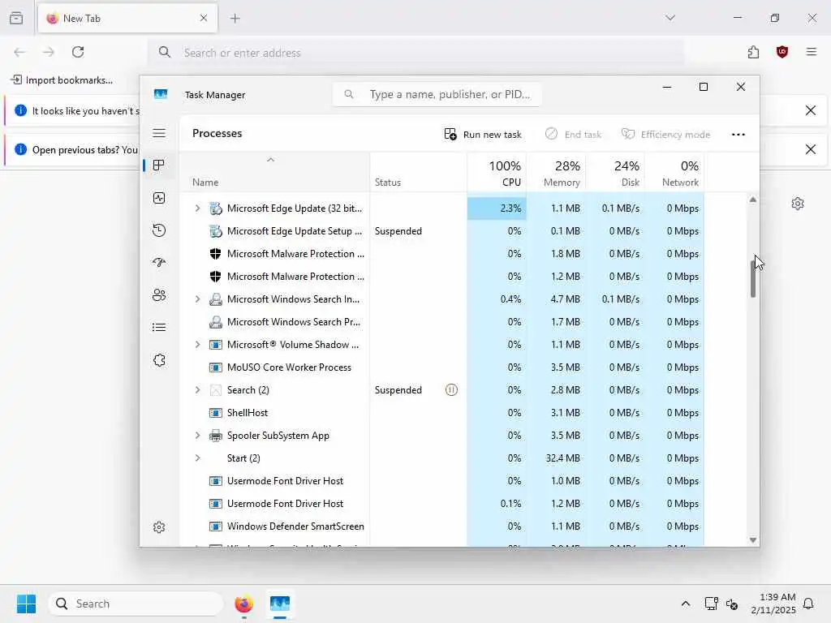Open Firefox new tab personalize gear icon
Image resolution: width=831 pixels, height=623 pixels.
(798, 204)
